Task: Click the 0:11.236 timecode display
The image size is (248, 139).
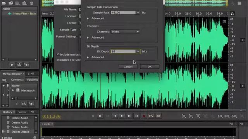Action: 52,116
